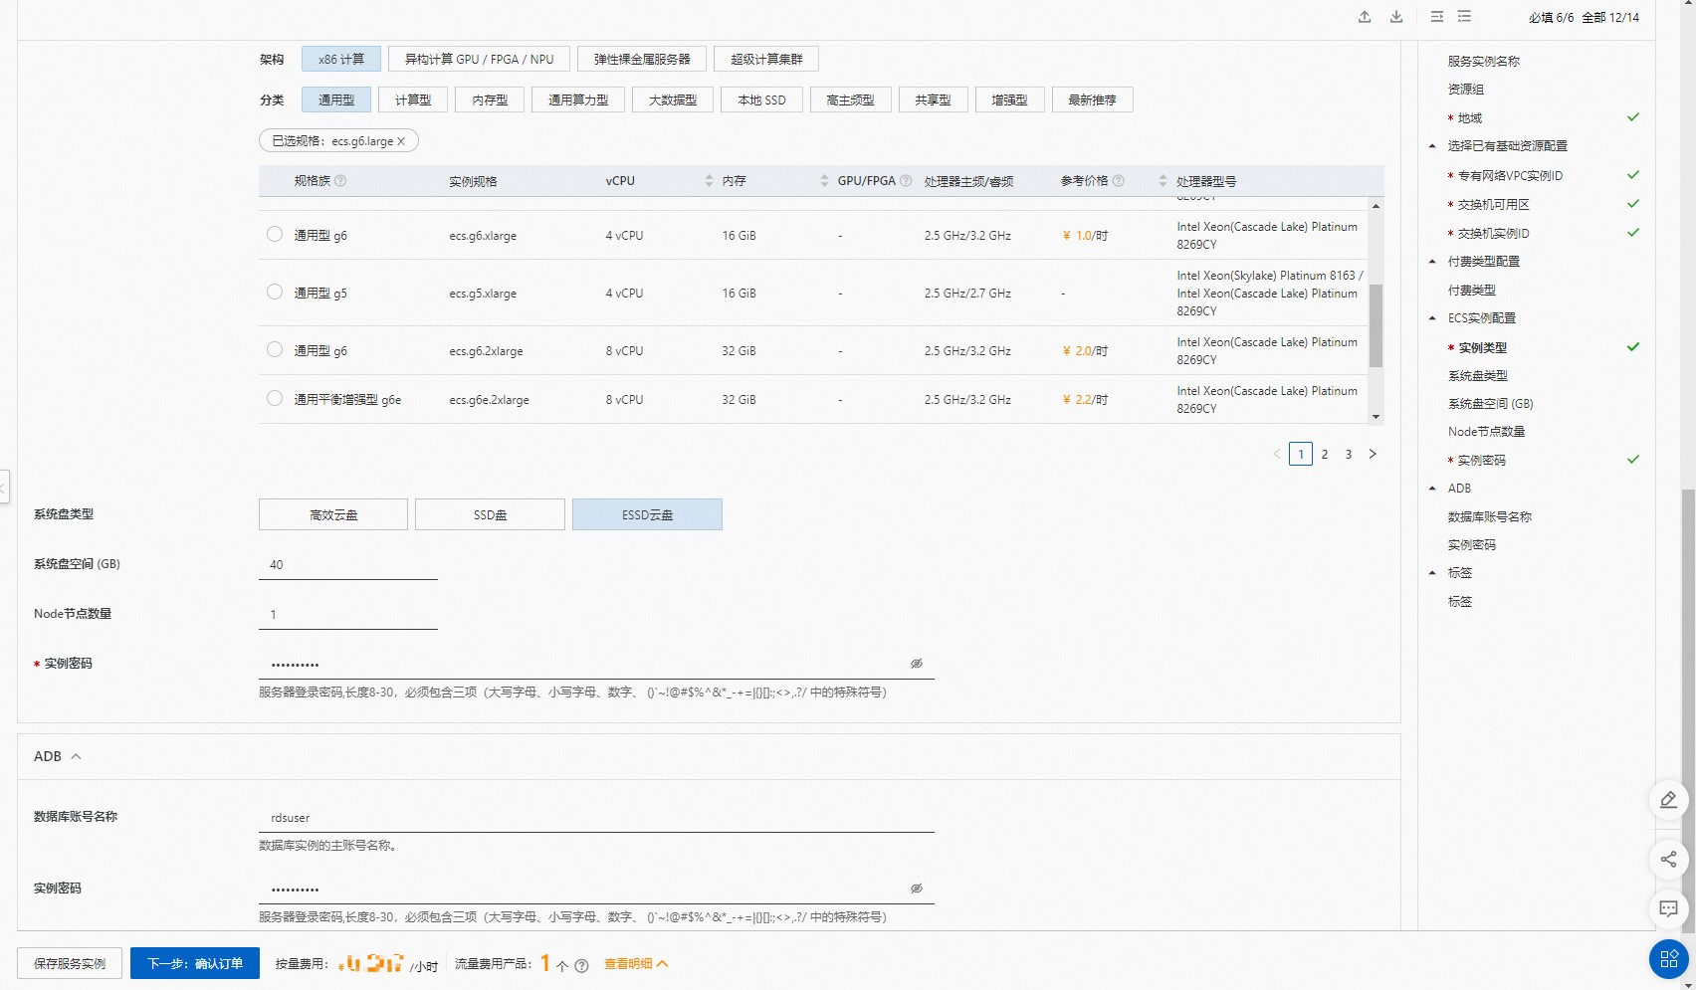Open the chat feedback floating button
This screenshot has height=990, width=1696.
[1669, 908]
